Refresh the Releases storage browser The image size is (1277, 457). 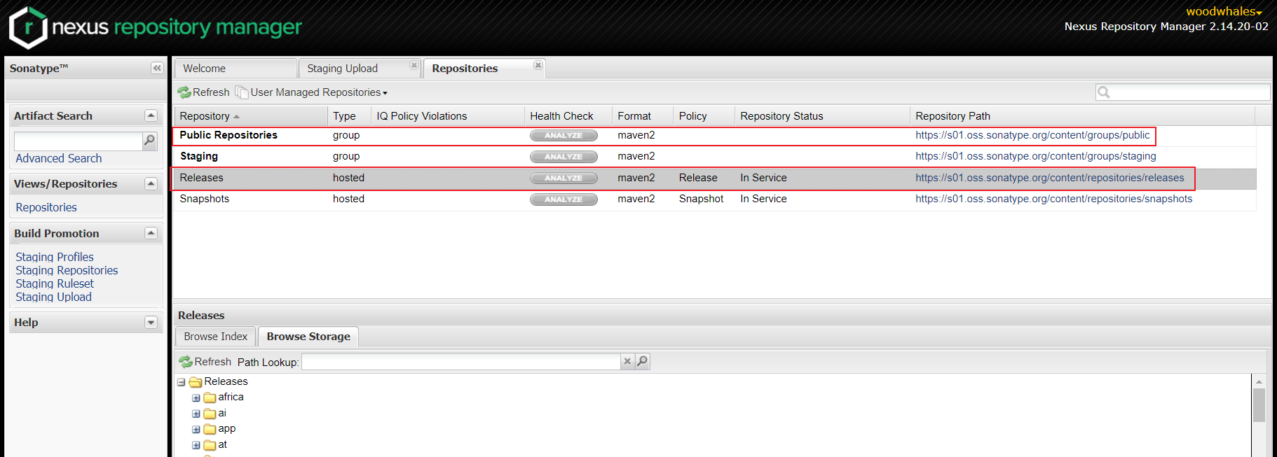205,362
